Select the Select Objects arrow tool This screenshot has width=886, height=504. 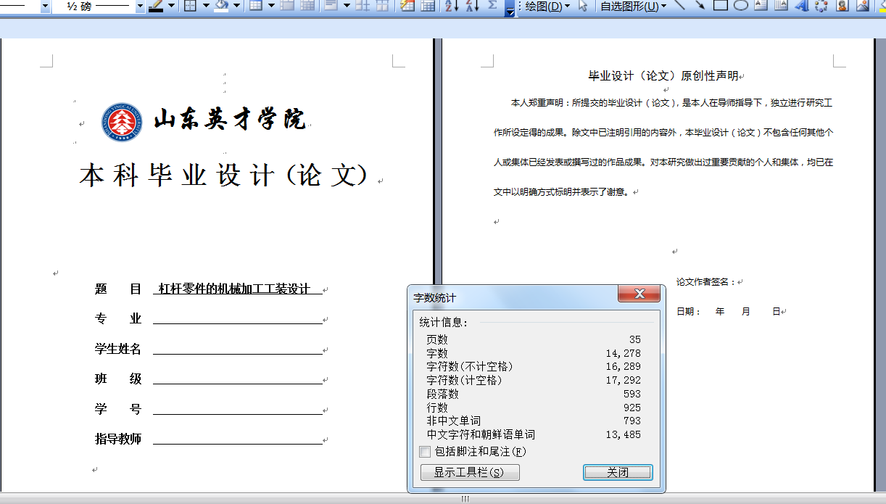coord(582,6)
